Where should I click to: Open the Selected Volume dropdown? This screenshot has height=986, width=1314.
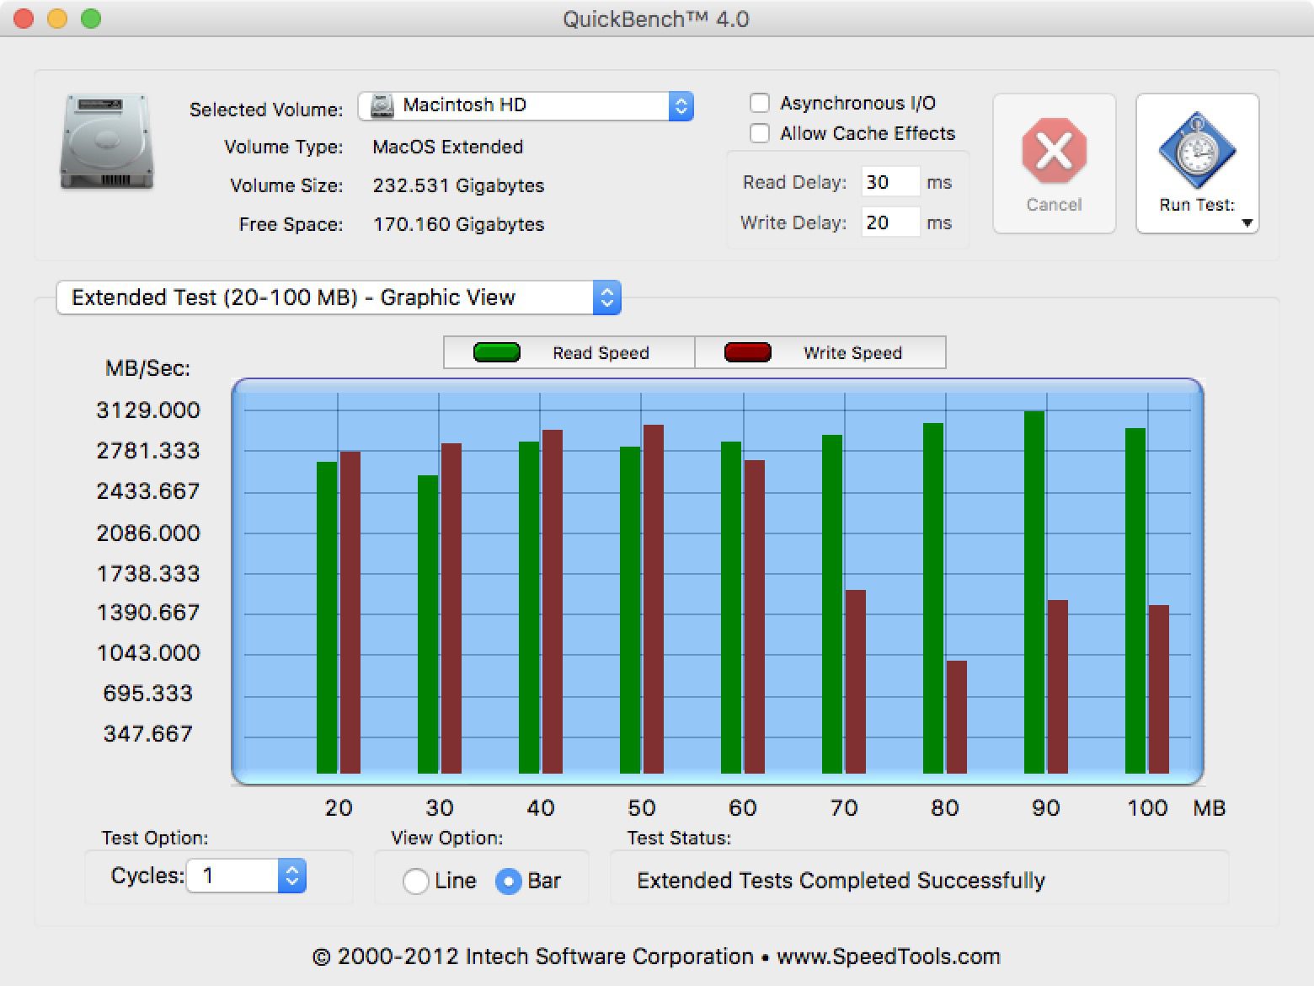pyautogui.click(x=526, y=105)
